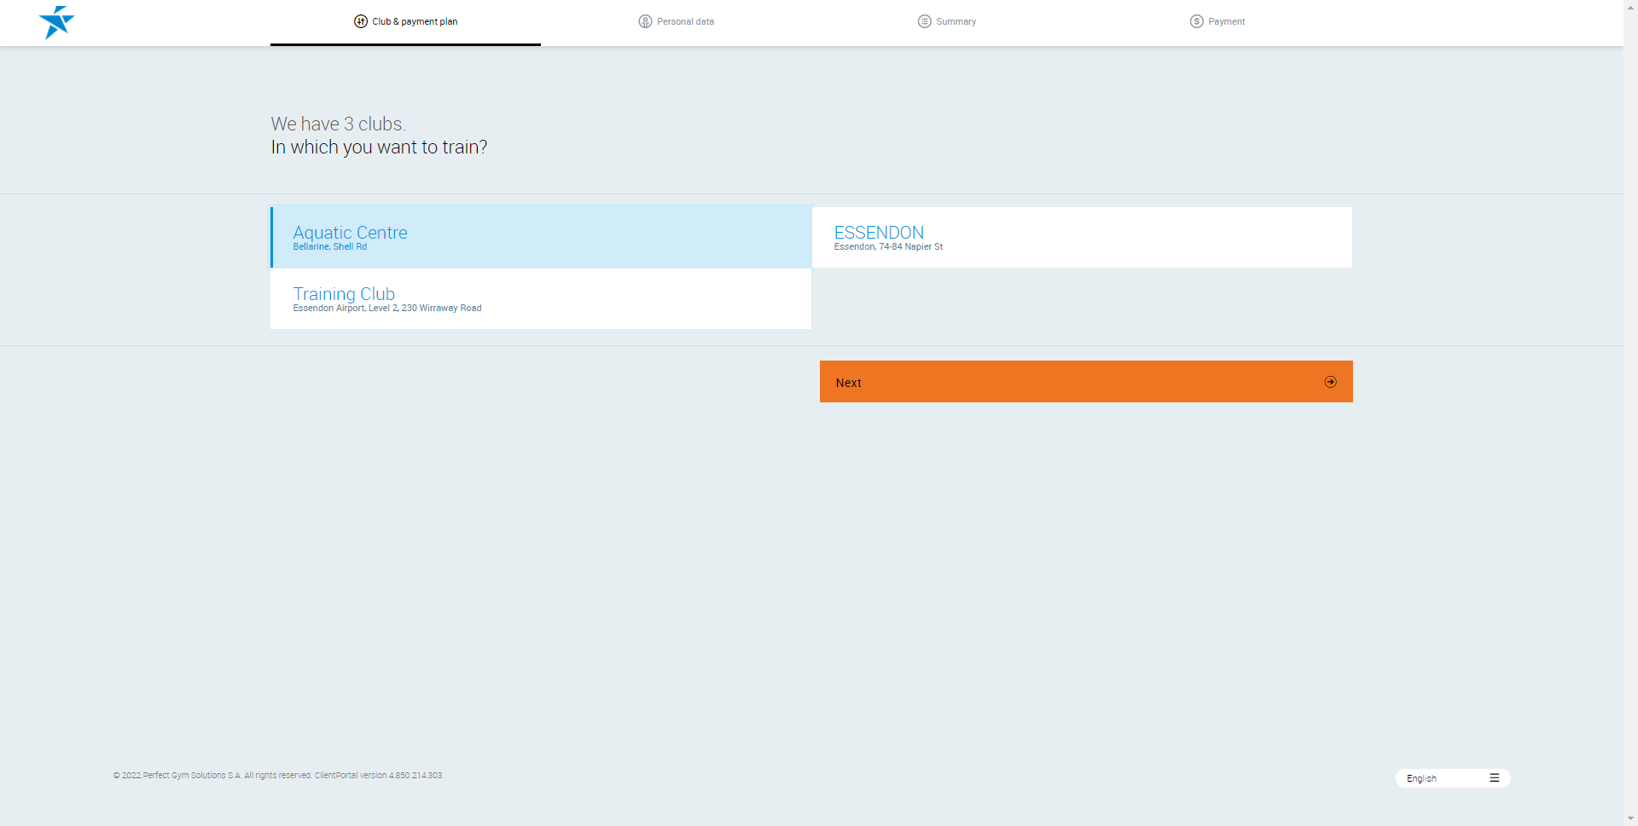Screen dimensions: 1638x826
Task: Click the dollar icon beside Payment
Action: [x=1196, y=21]
